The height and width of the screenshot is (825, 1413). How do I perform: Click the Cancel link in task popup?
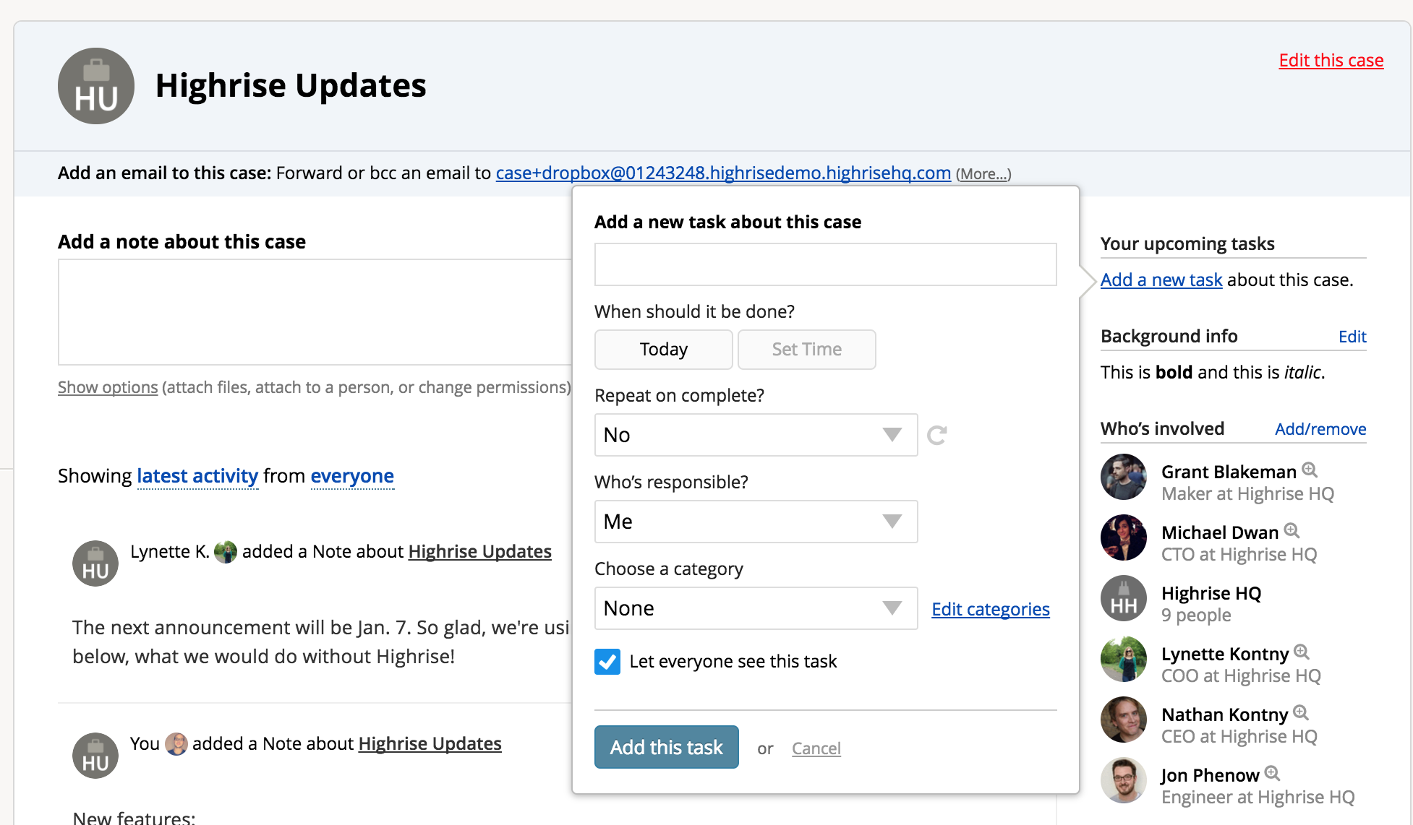tap(816, 748)
